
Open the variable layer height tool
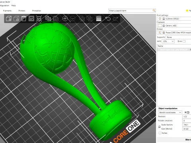click(99, 19)
